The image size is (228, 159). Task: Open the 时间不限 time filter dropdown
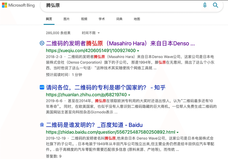(91, 33)
